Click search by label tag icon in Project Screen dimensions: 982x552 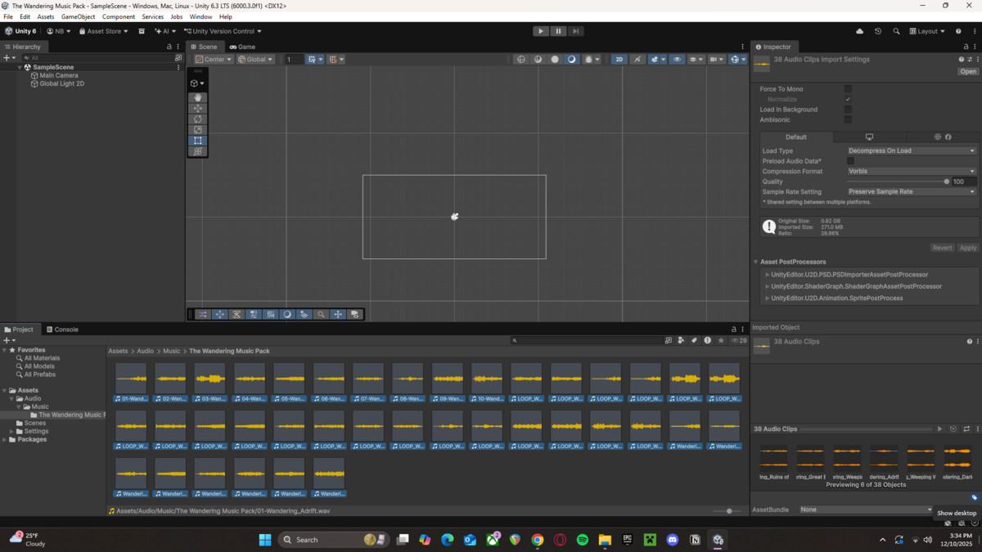pyautogui.click(x=694, y=340)
